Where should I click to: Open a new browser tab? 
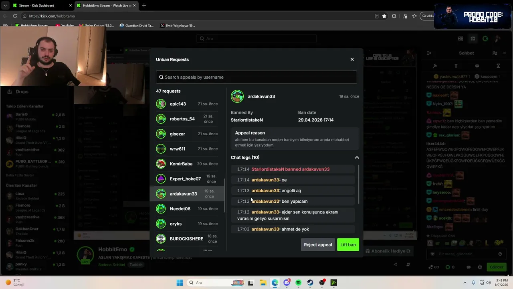point(144,6)
